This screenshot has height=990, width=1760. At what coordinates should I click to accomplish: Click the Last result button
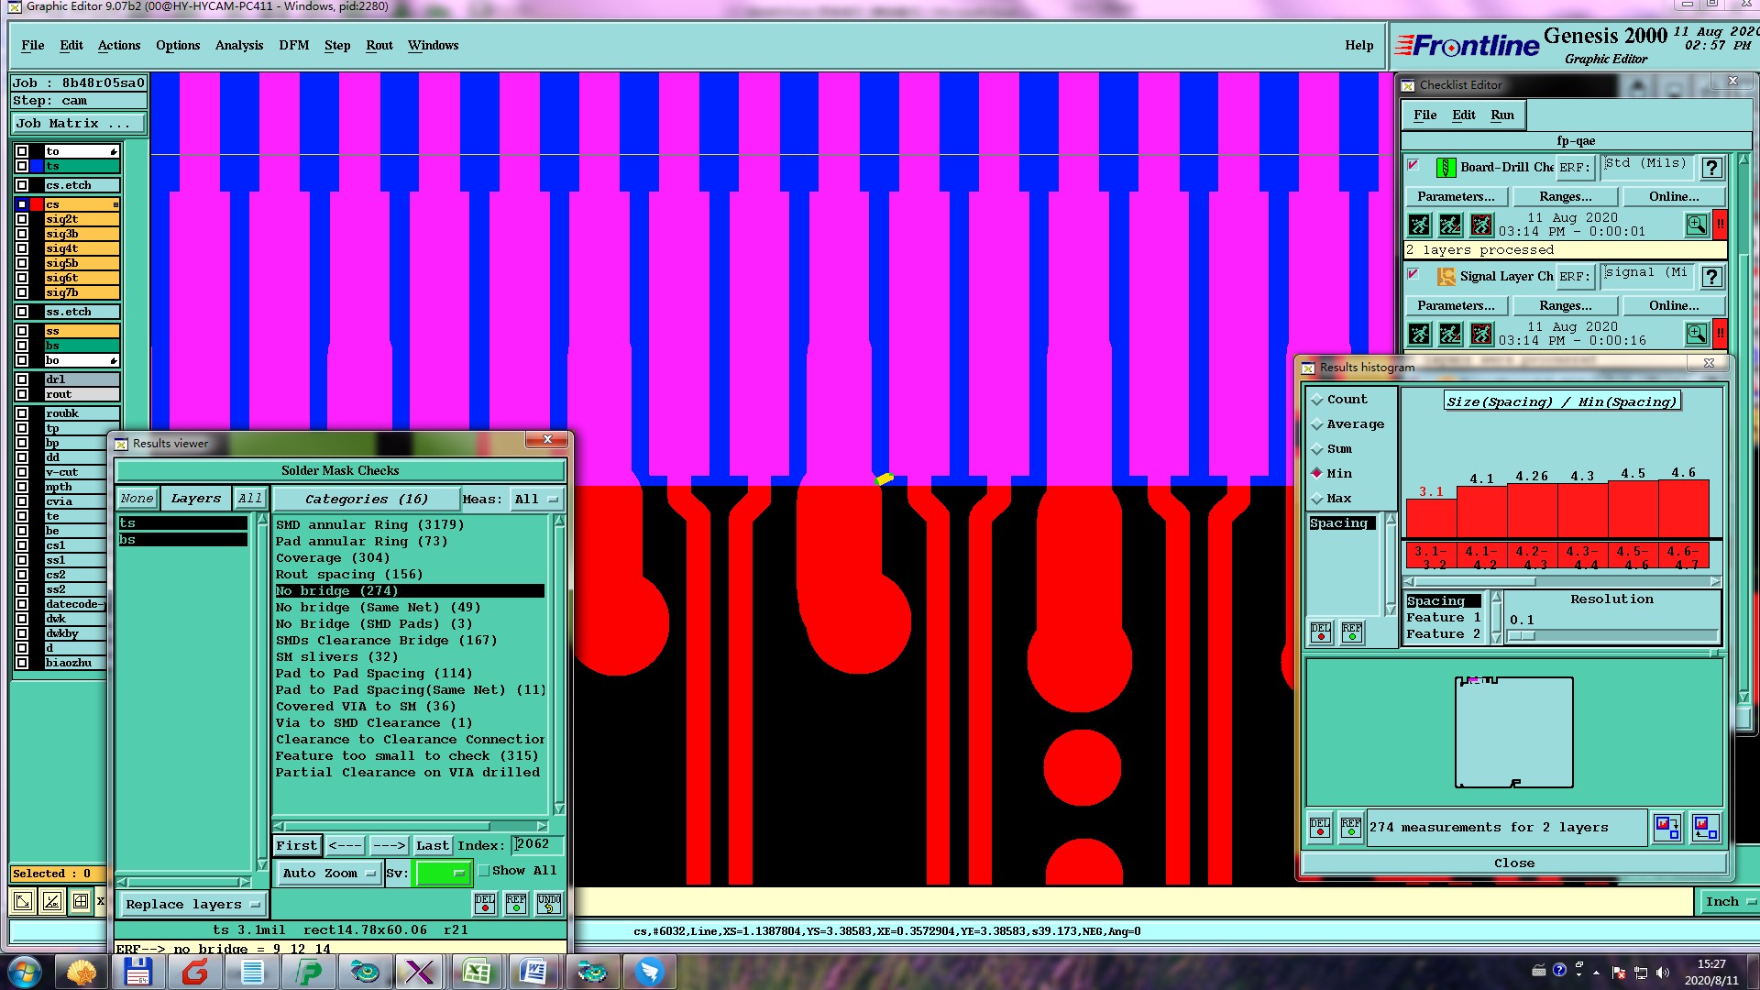[x=432, y=845]
